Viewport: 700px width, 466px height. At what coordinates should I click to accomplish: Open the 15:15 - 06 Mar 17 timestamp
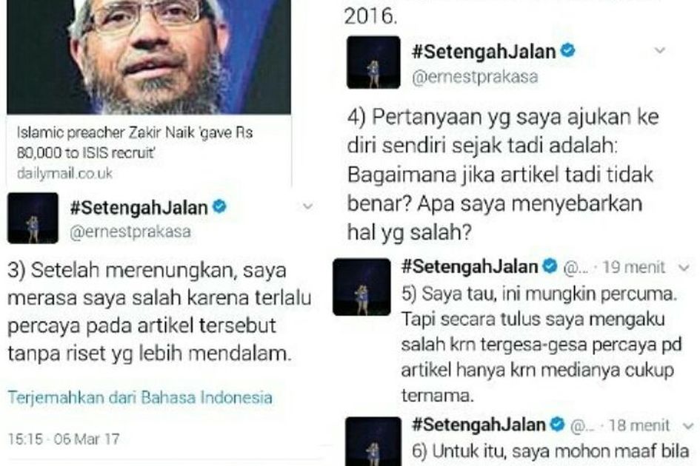point(64,439)
